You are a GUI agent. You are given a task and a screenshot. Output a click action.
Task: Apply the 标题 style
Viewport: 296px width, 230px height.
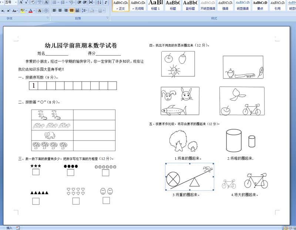[x=173, y=6]
